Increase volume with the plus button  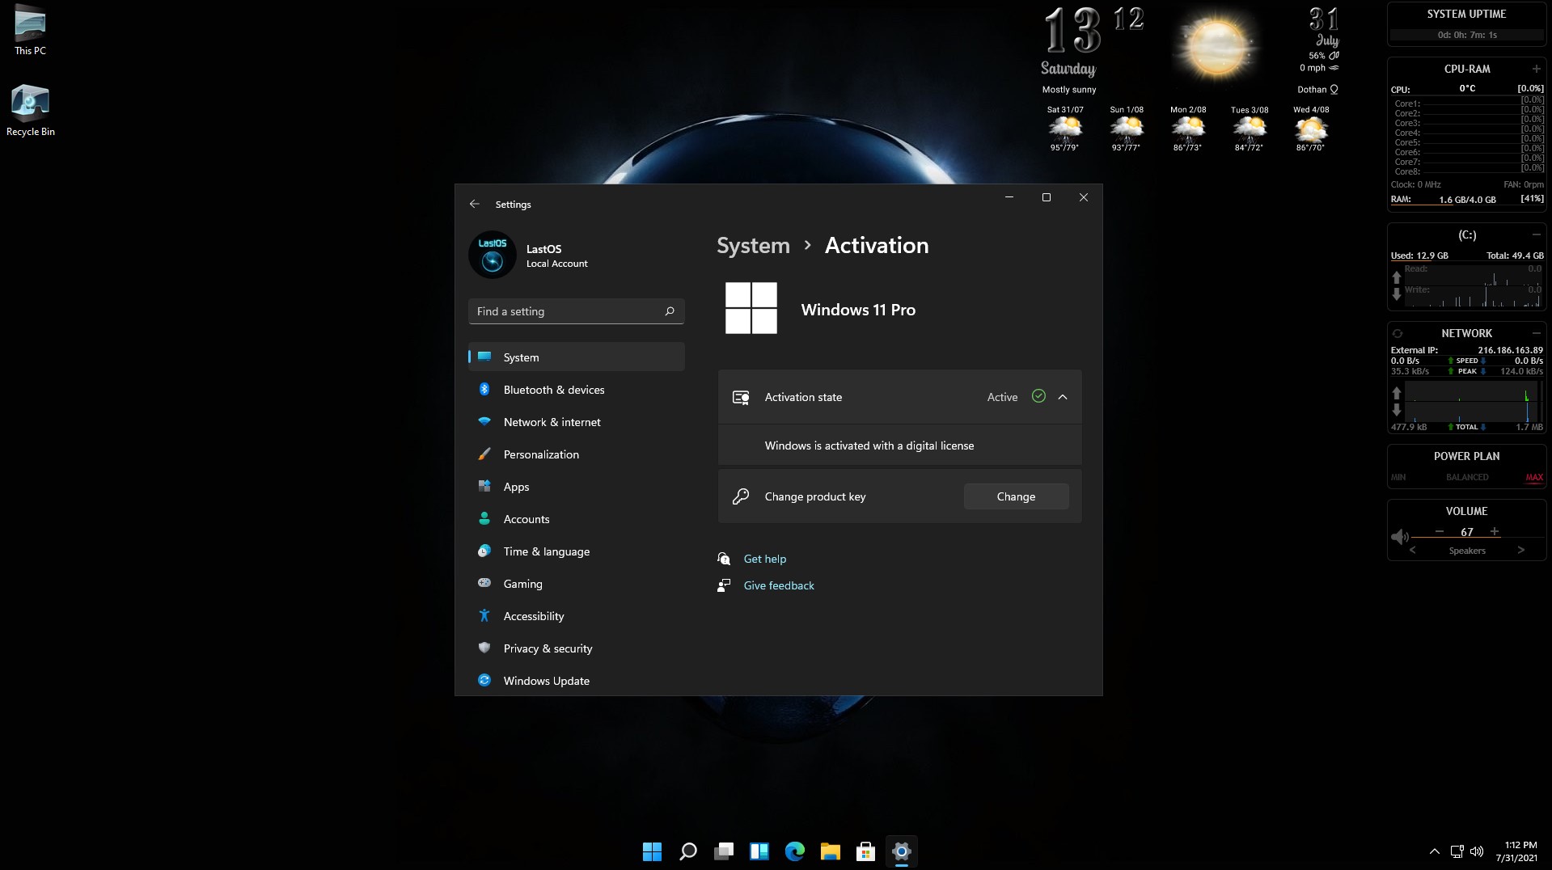[x=1495, y=531]
